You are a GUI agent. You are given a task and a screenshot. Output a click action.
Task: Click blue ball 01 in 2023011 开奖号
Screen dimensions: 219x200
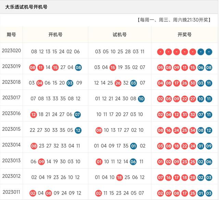click(201, 193)
